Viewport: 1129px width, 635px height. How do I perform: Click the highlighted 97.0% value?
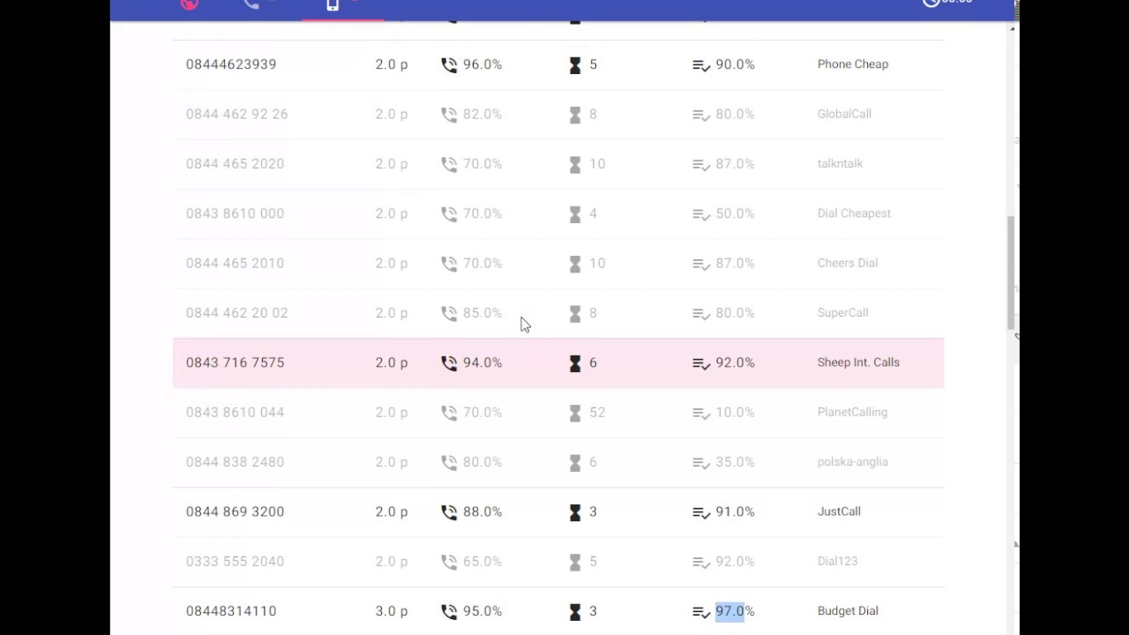pyautogui.click(x=730, y=611)
